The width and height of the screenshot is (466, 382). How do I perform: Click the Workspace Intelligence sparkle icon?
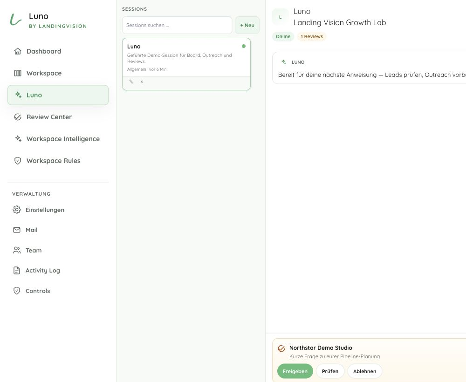click(18, 138)
